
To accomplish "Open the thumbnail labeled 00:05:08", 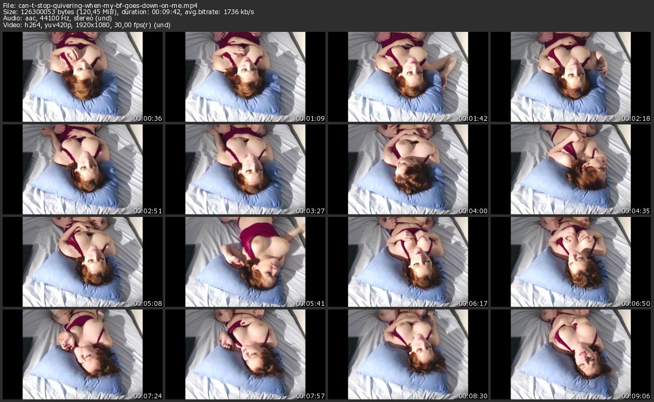I will 83,261.
